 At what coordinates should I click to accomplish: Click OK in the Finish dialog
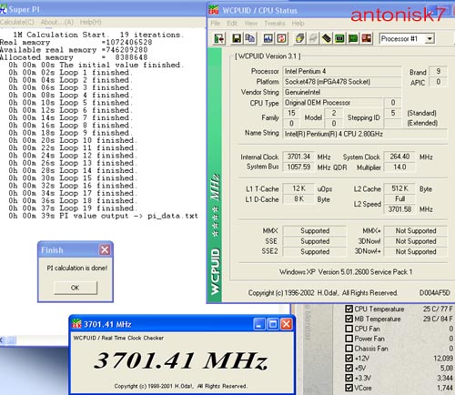(x=76, y=288)
